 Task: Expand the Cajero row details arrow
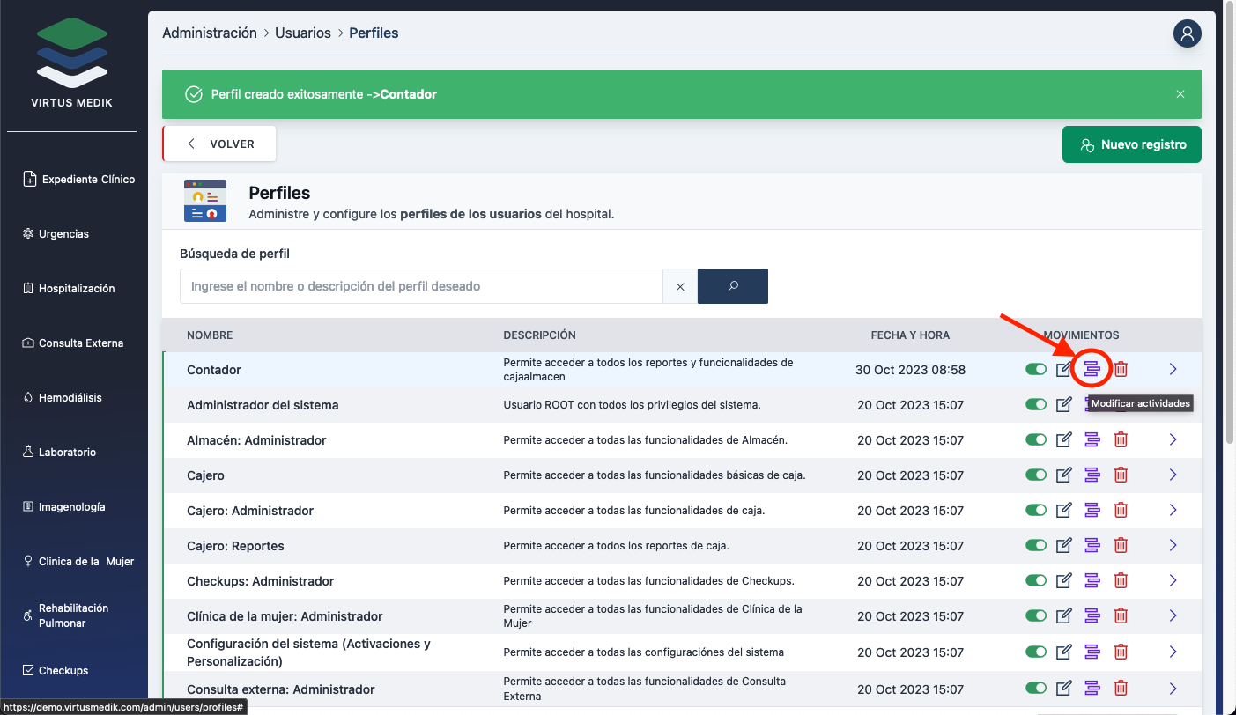1173,475
